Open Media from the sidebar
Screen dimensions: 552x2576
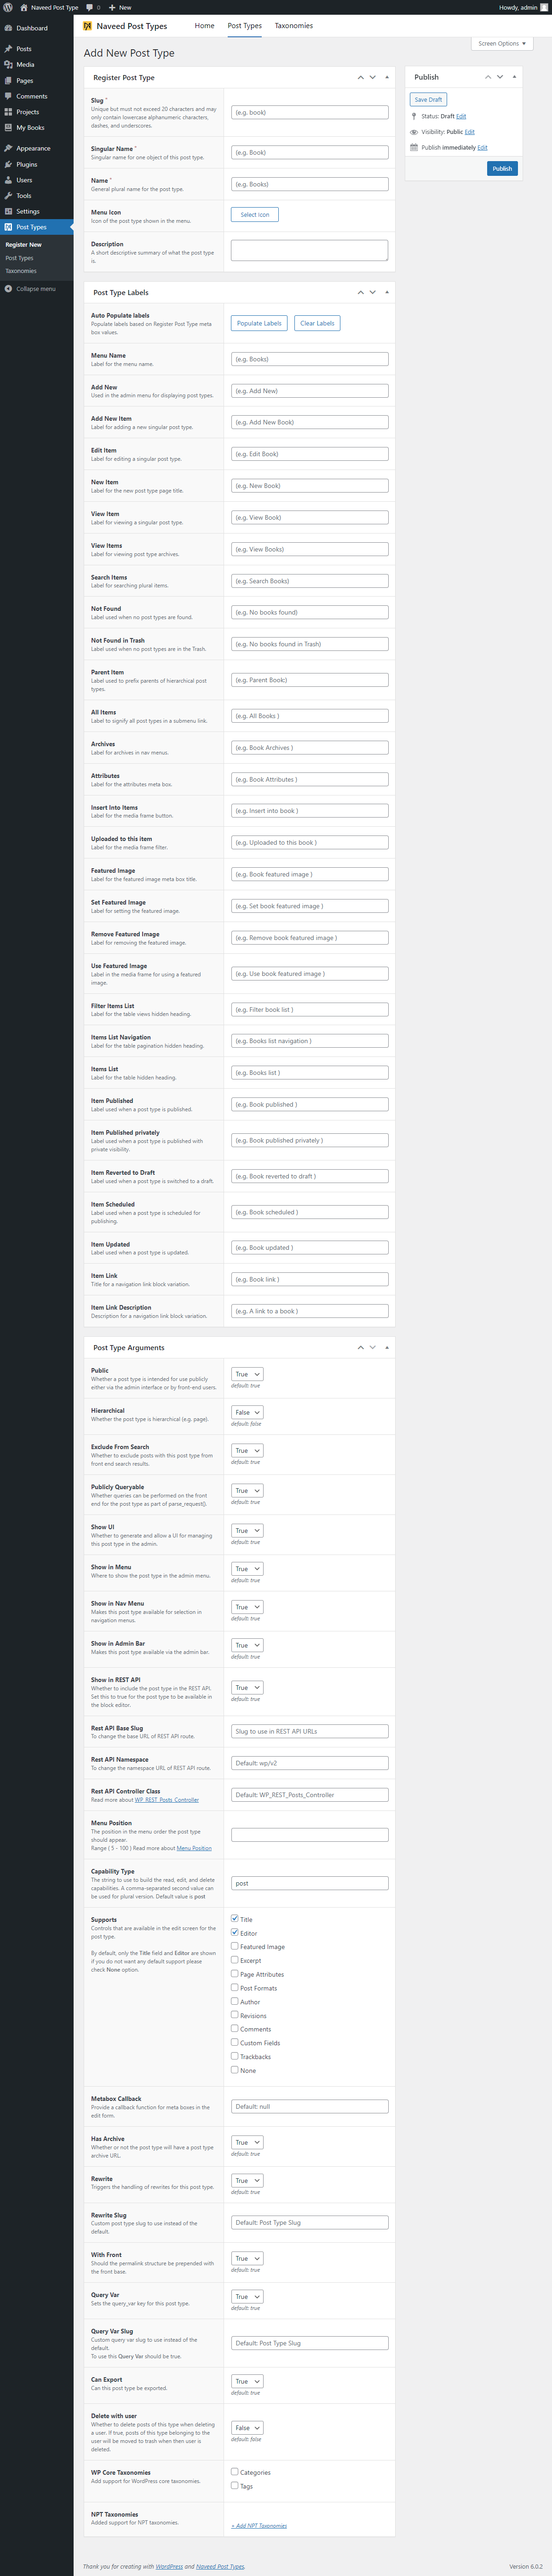[25, 64]
